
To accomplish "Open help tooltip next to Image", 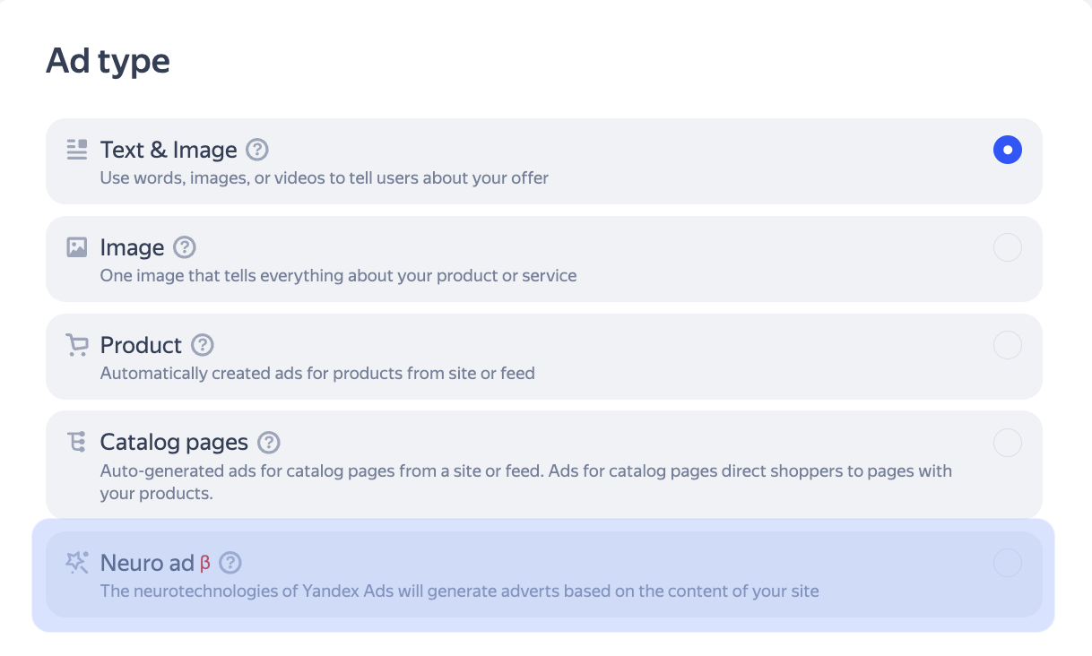I will [185, 247].
